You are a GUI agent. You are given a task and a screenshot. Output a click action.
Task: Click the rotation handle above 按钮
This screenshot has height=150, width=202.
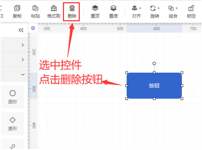click(x=154, y=63)
